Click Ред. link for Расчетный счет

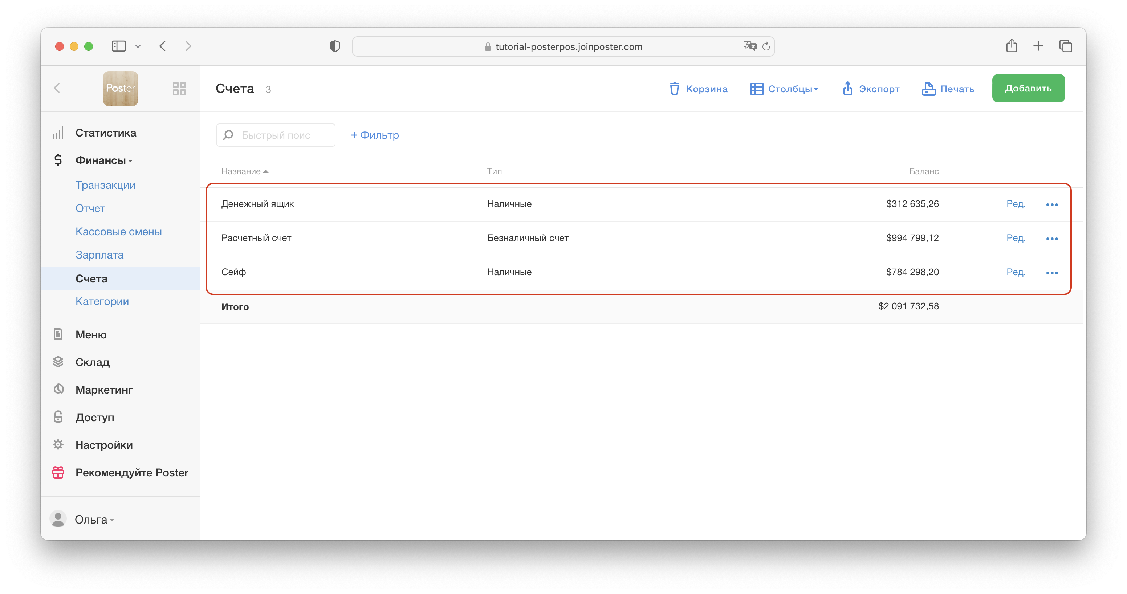[x=1016, y=238]
